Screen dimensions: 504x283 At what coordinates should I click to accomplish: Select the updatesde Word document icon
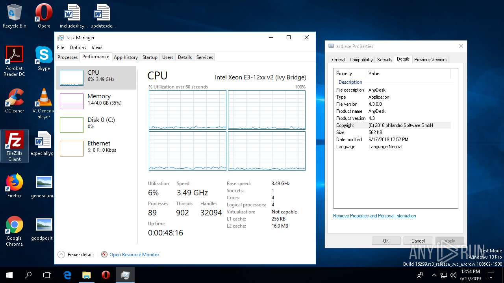[102, 16]
